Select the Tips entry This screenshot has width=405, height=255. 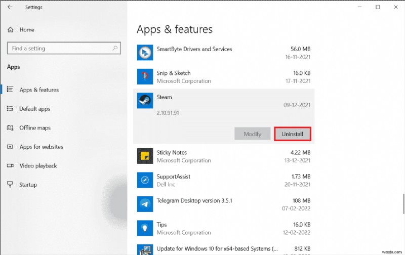tap(224, 228)
